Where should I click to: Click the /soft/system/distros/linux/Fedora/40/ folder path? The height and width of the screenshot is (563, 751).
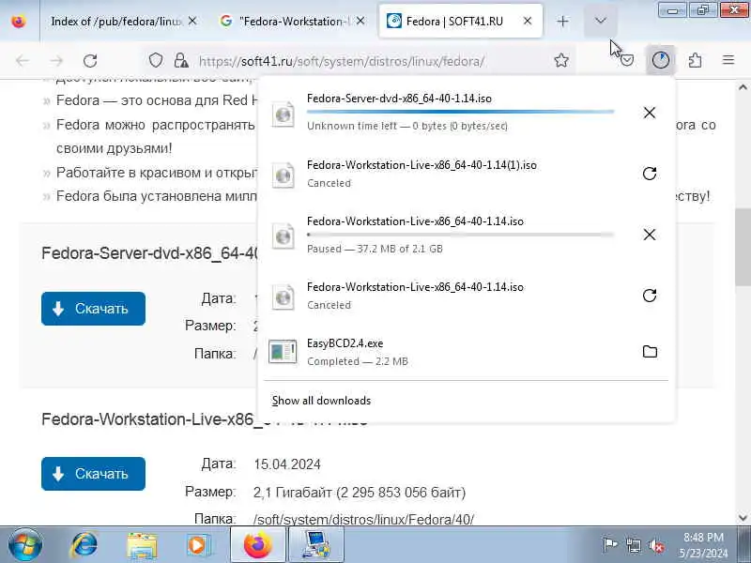point(363,520)
